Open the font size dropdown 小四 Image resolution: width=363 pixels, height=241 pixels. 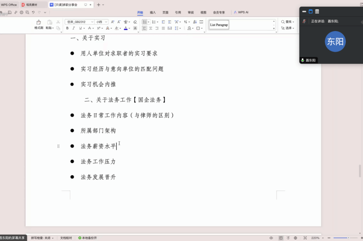coord(101,22)
